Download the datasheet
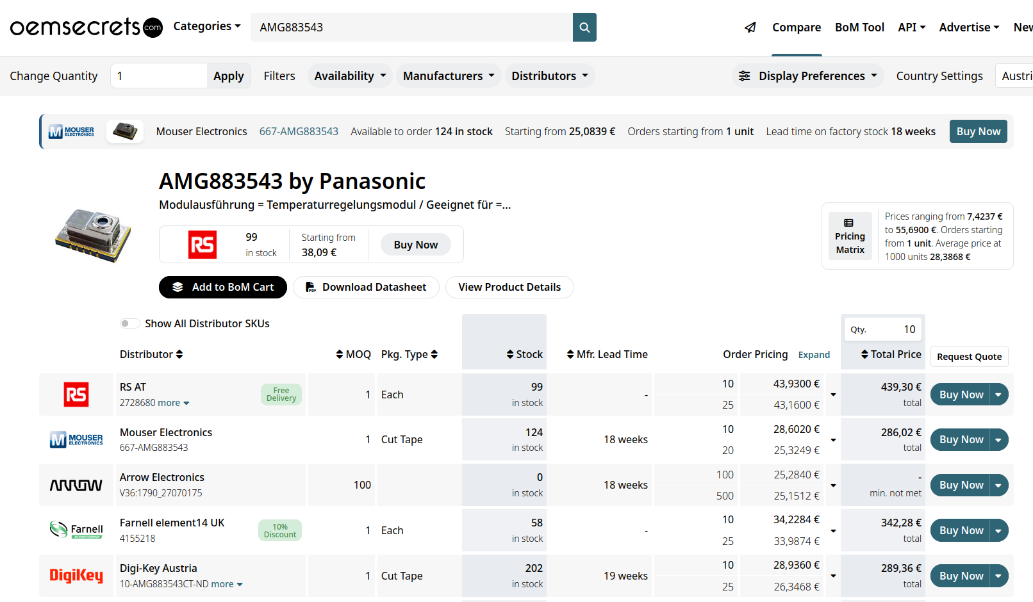The image size is (1033, 602). tap(366, 287)
